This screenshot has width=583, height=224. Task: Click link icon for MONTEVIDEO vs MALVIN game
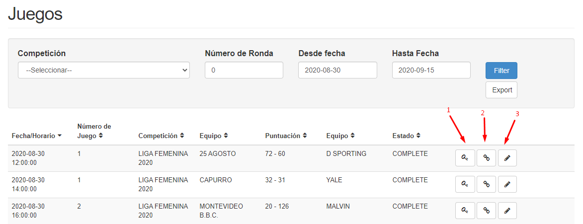(x=486, y=210)
